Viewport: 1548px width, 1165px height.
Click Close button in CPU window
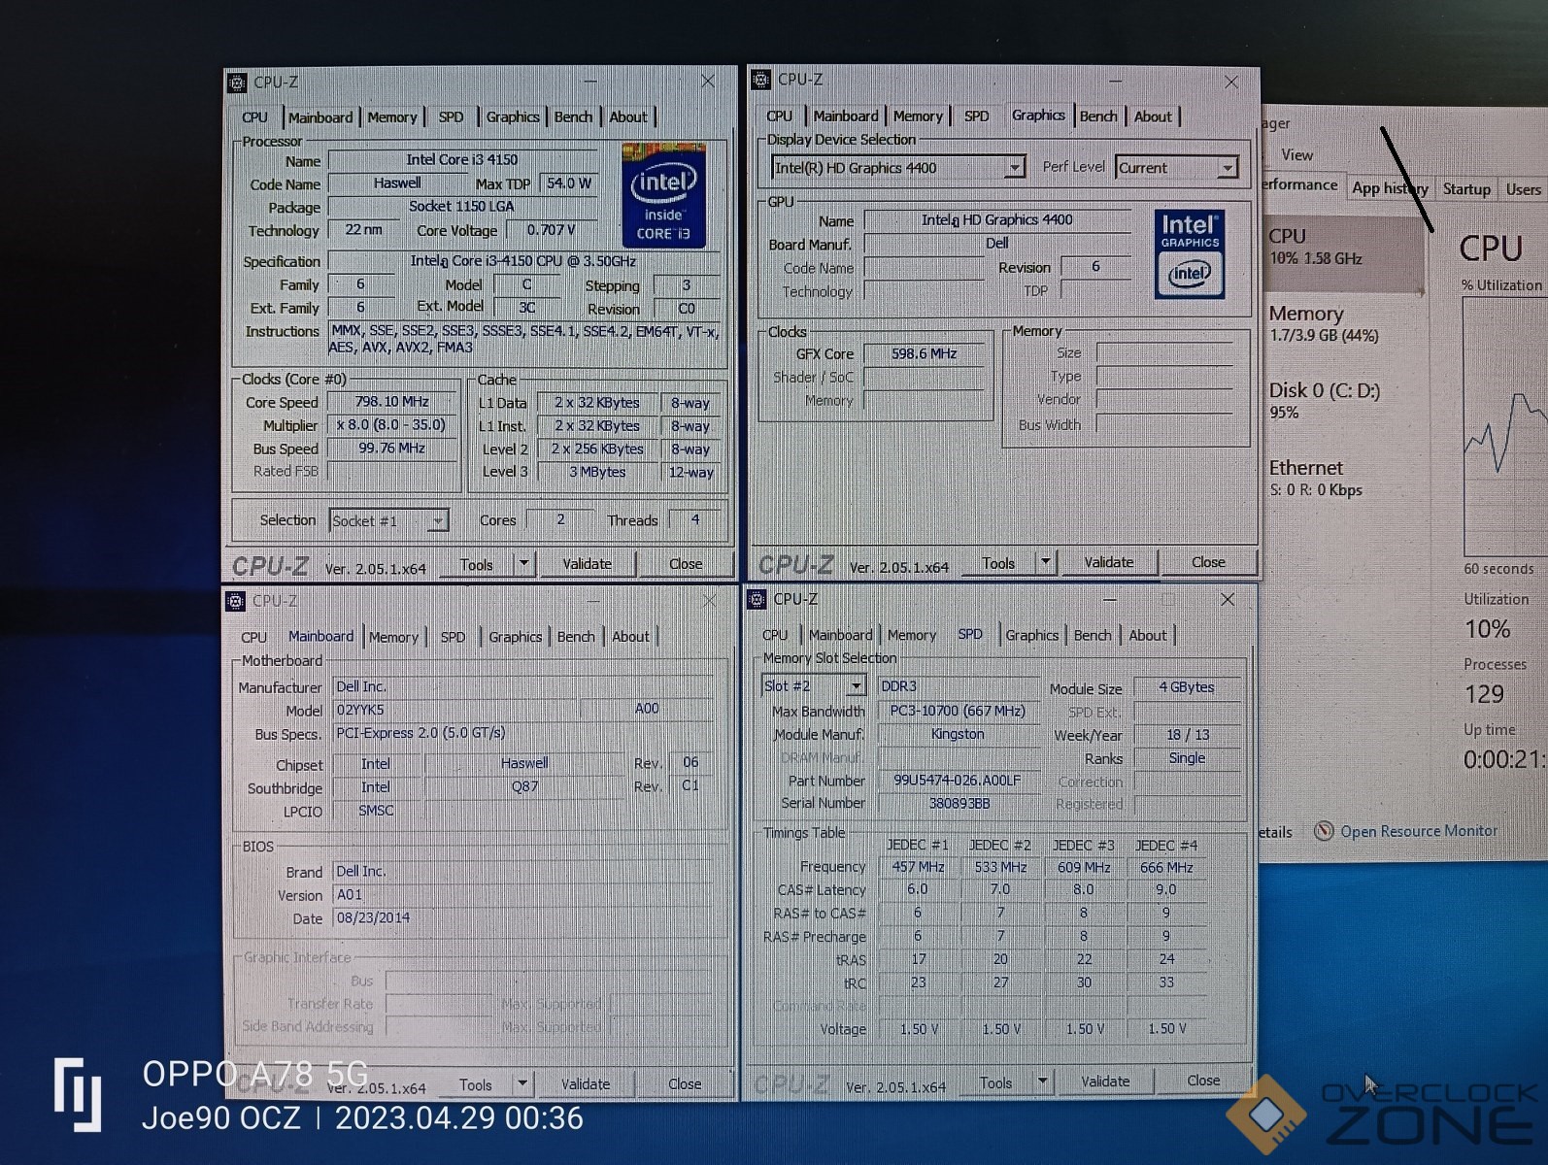pos(685,563)
